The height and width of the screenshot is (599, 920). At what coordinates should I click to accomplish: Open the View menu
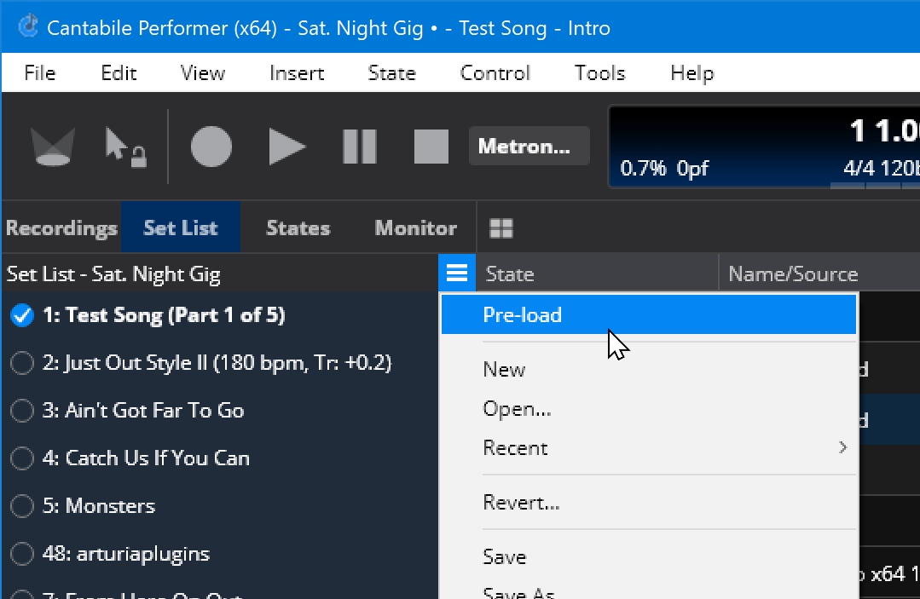(202, 72)
